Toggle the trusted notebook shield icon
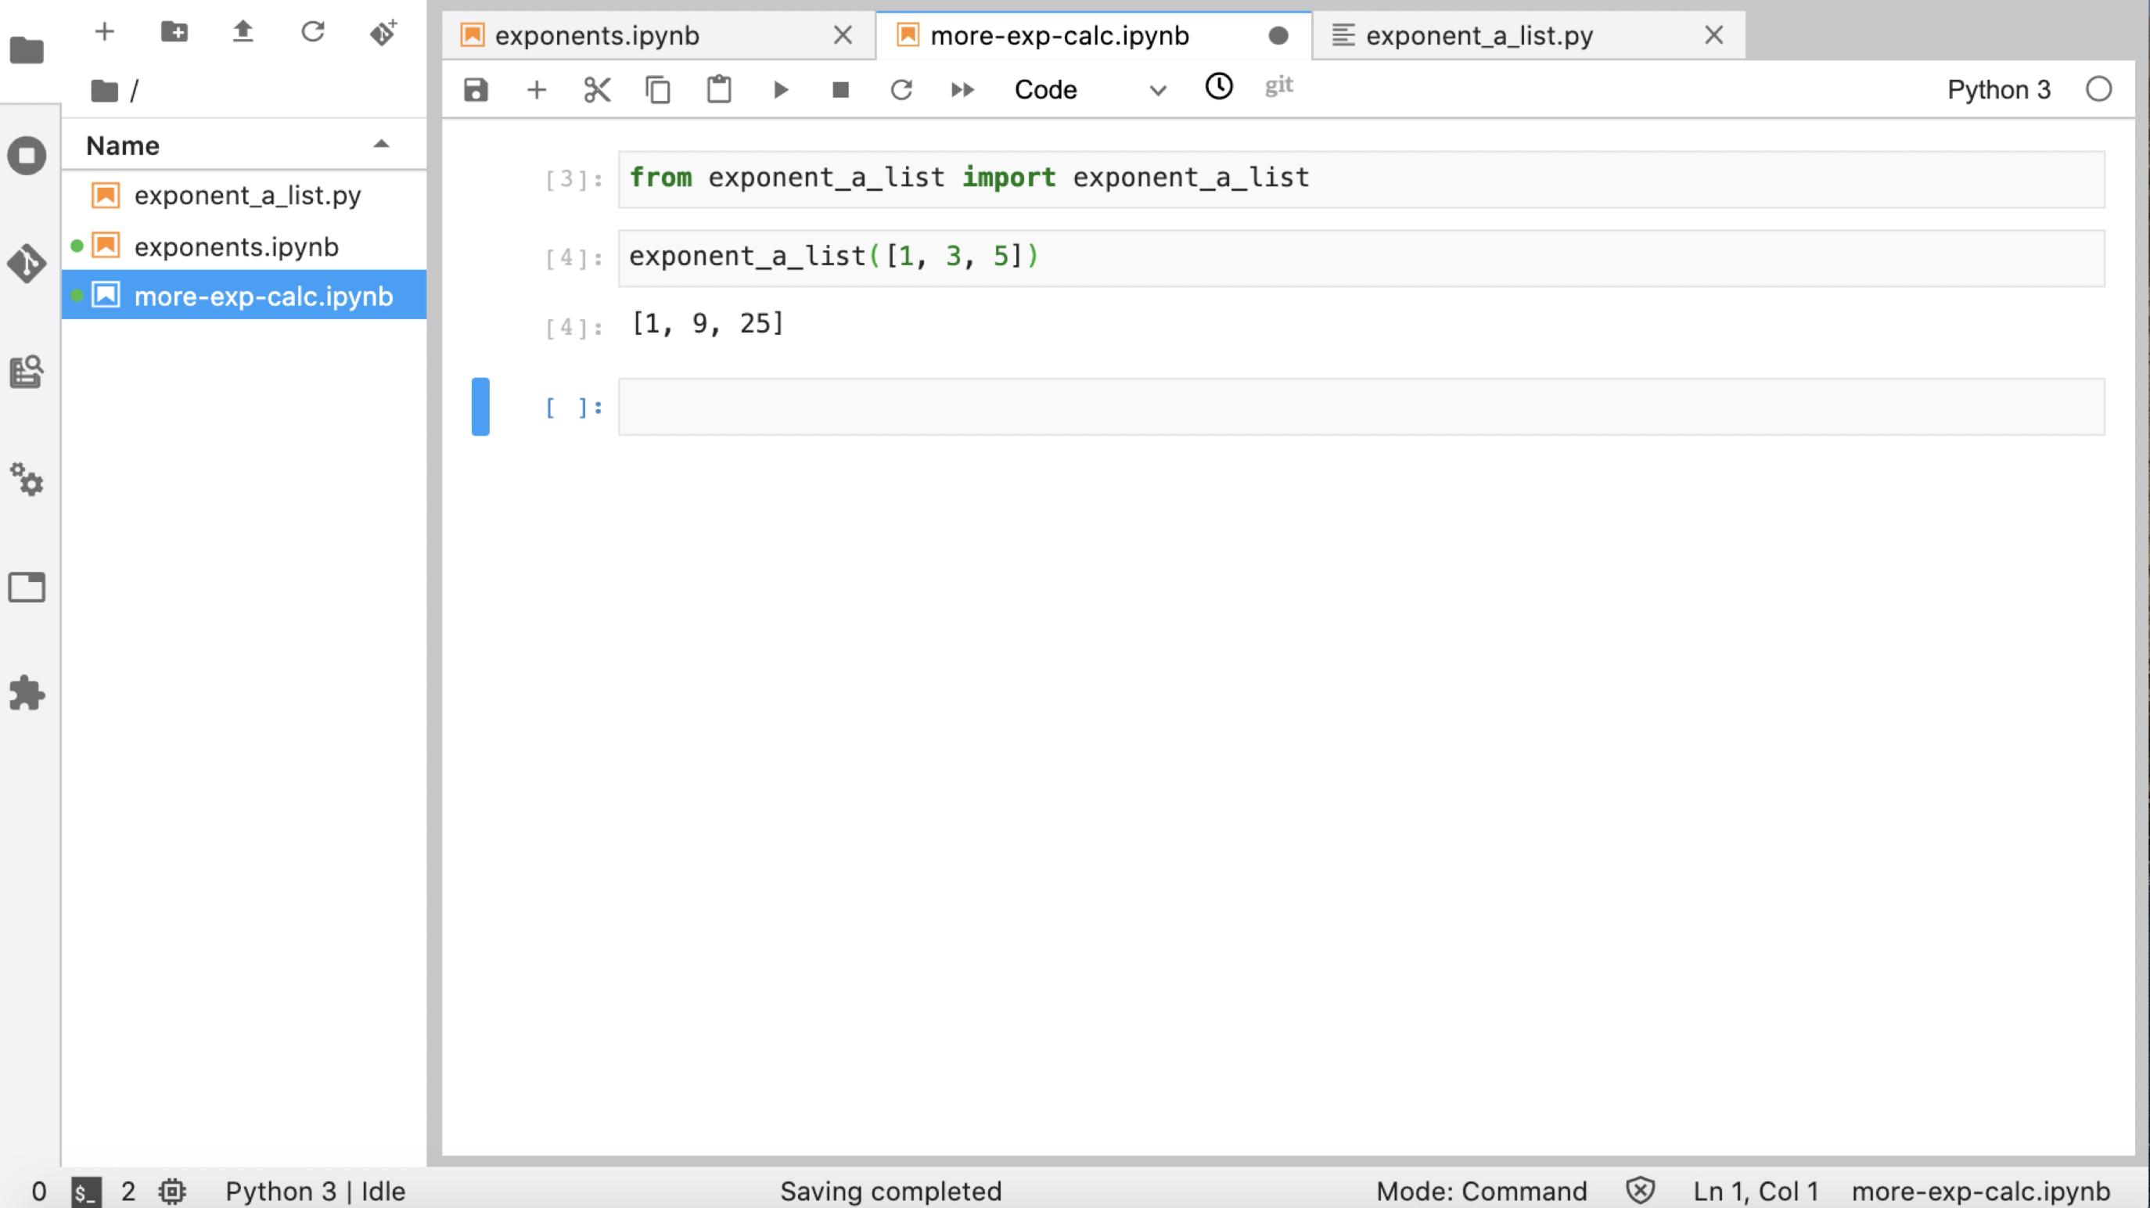Screen dimensions: 2150x1208 [1640, 1190]
